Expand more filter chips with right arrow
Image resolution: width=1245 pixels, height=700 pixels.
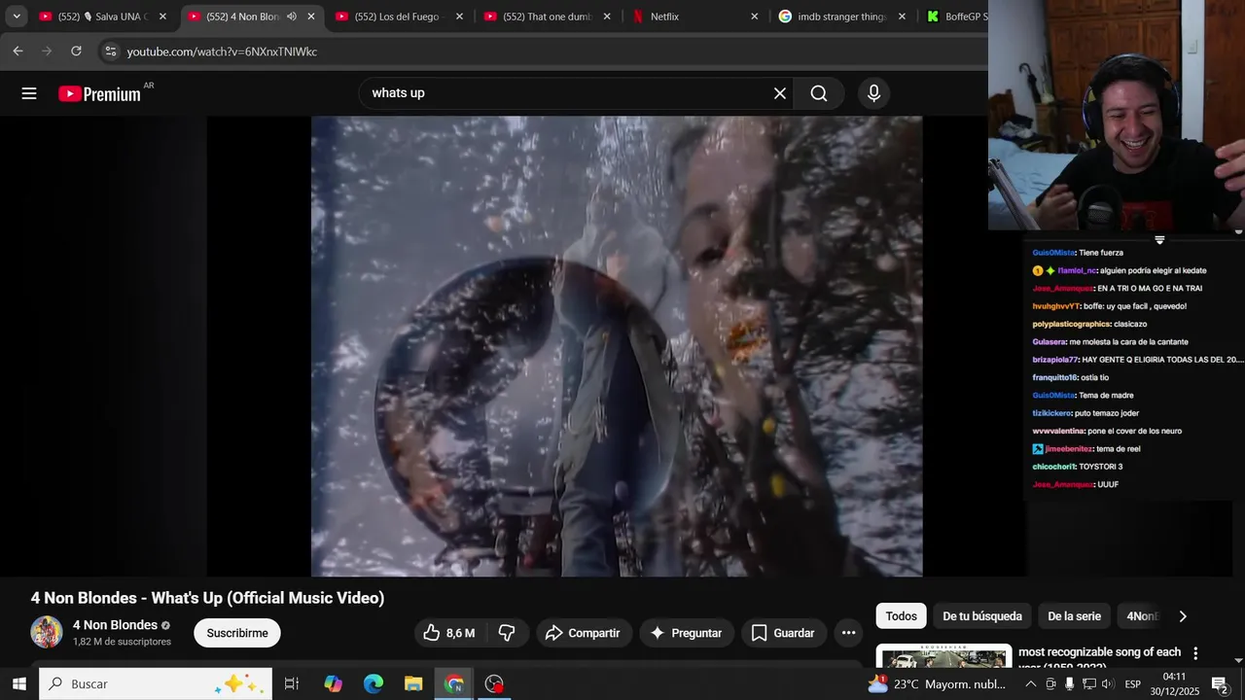tap(1183, 616)
